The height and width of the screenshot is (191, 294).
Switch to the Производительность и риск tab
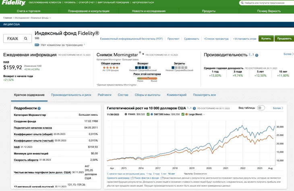click(71, 95)
